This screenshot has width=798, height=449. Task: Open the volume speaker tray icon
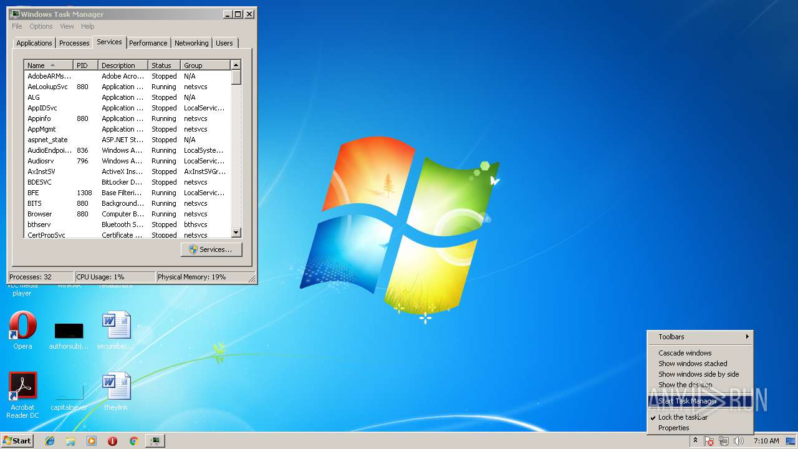coord(738,441)
